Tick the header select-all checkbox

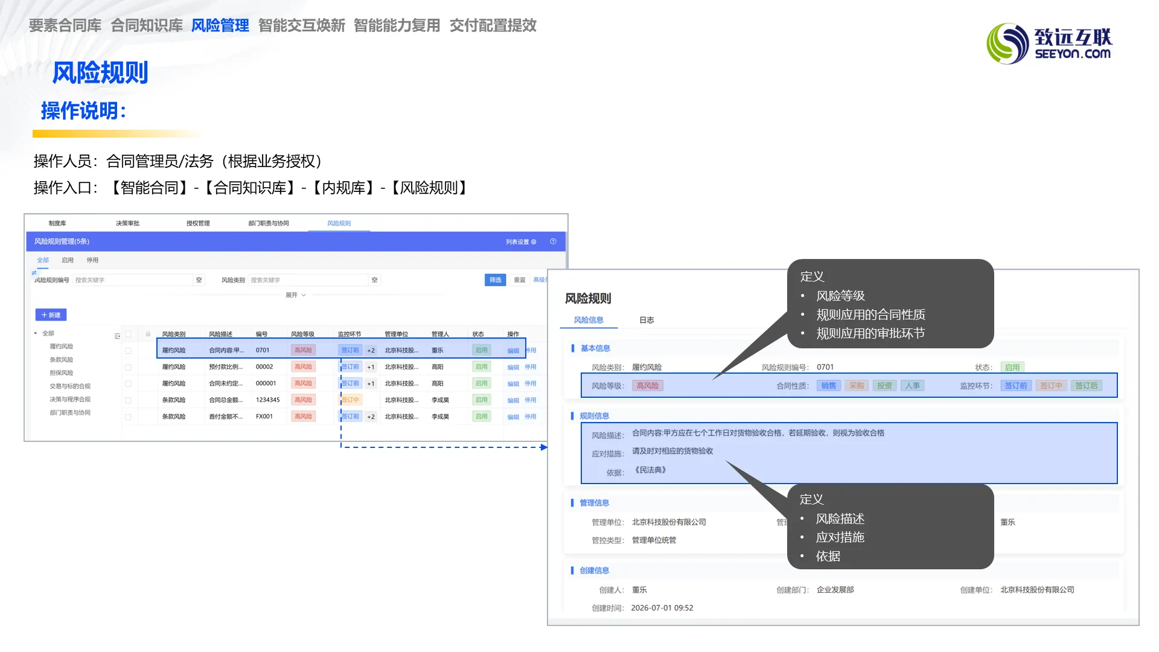(x=128, y=334)
